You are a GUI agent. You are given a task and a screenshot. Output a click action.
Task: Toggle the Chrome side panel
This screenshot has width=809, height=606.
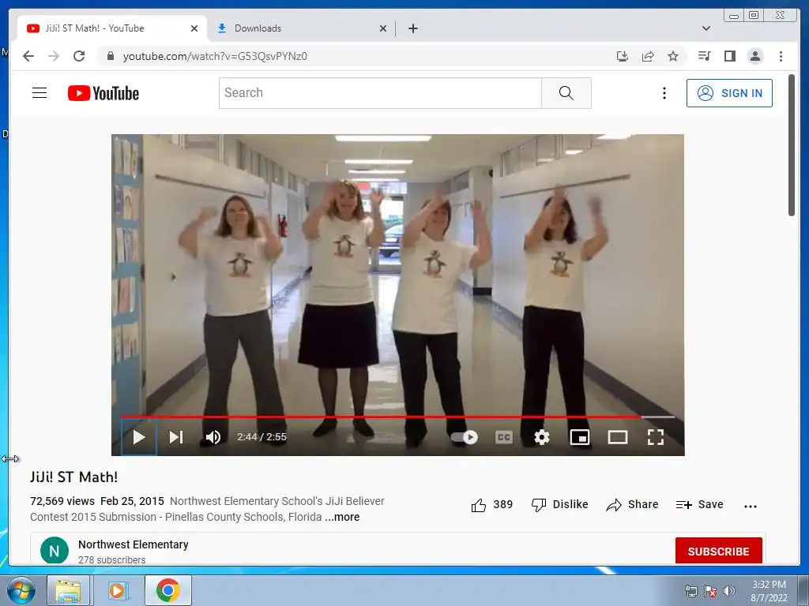[729, 56]
